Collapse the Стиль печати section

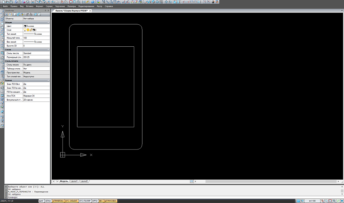pyautogui.click(x=48, y=61)
